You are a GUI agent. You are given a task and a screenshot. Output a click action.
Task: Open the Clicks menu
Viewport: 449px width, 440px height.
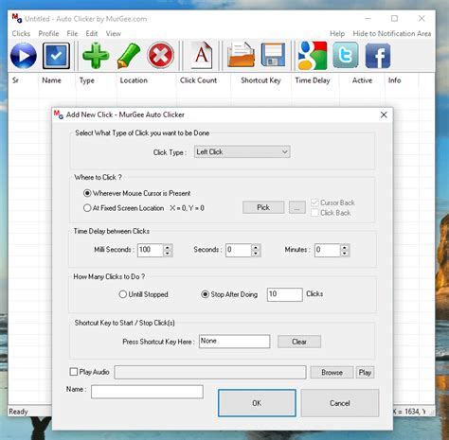21,33
